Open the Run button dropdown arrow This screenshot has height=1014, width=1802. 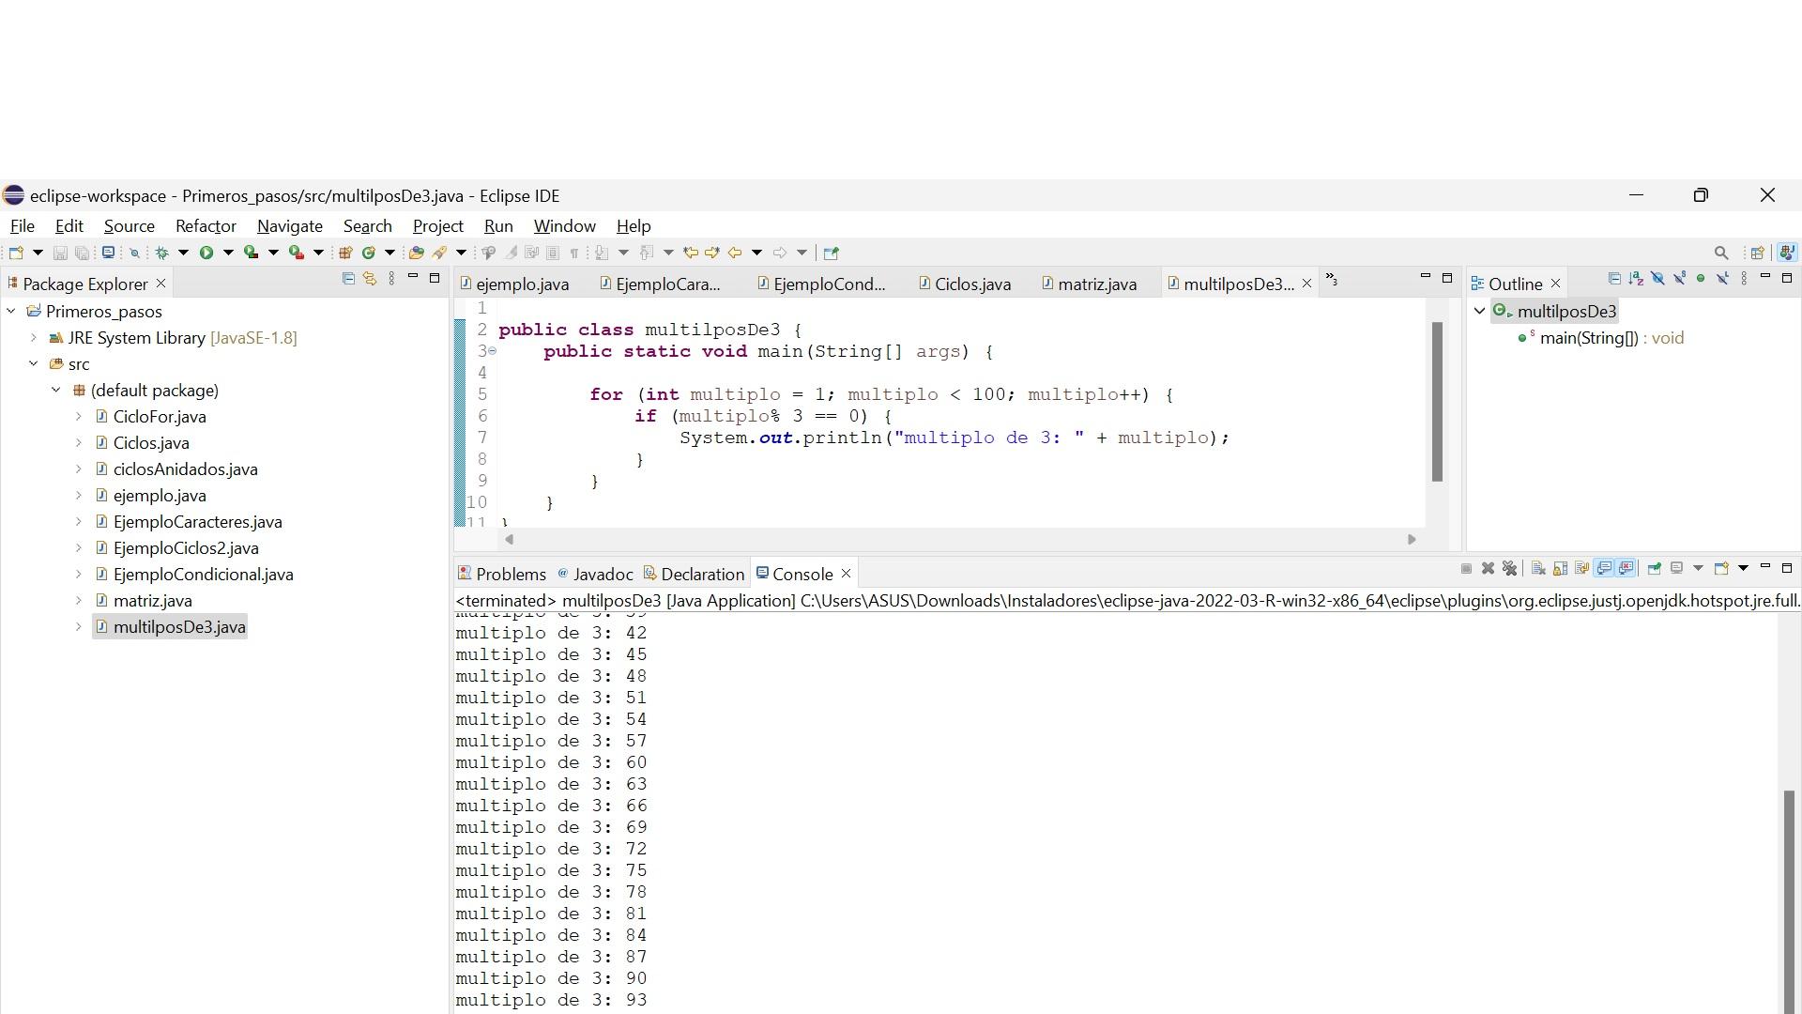(228, 253)
